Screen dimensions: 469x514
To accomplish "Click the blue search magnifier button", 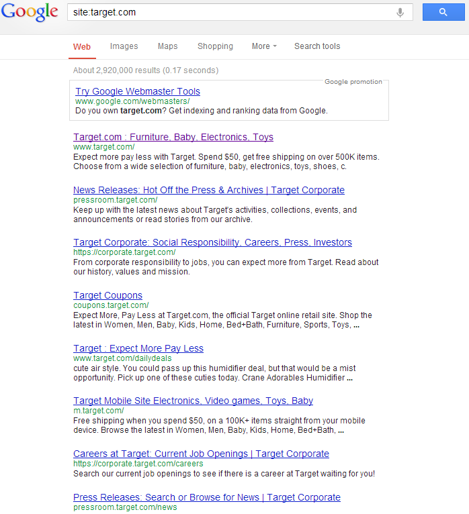I will point(443,12).
